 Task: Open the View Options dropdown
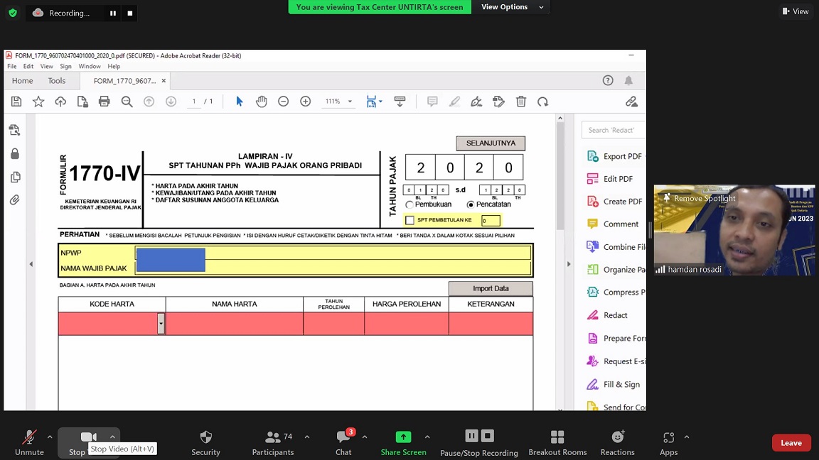pos(512,7)
